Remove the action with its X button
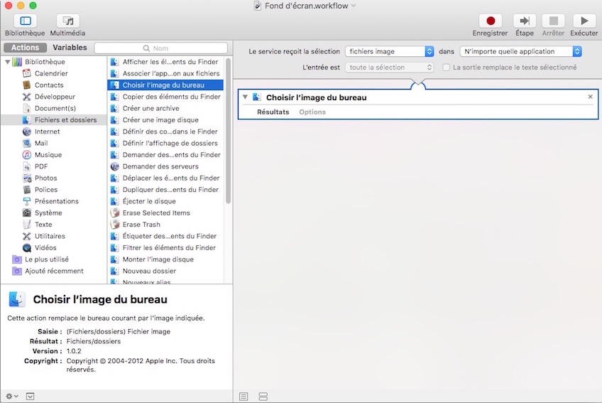The width and height of the screenshot is (602, 403). 590,97
